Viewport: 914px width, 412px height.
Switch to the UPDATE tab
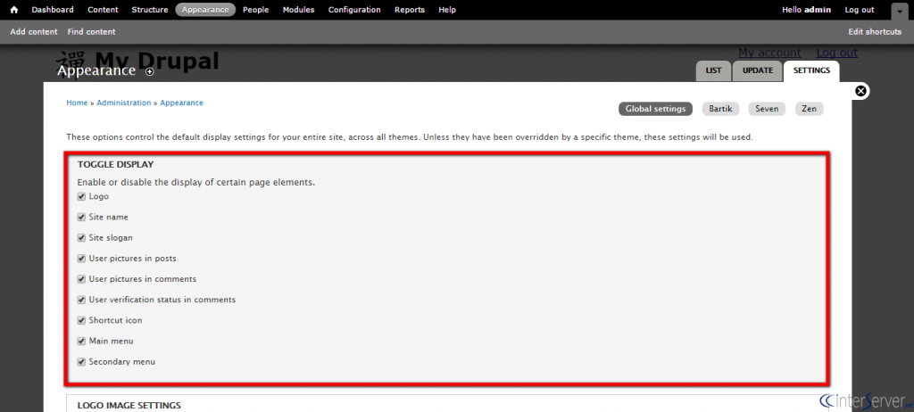click(x=758, y=70)
